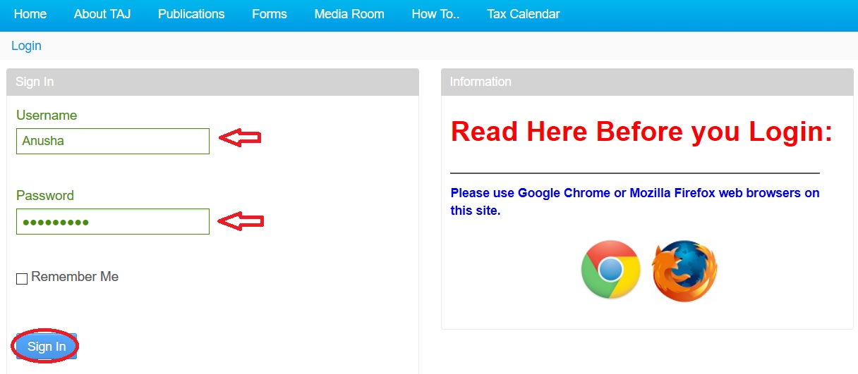Image resolution: width=858 pixels, height=374 pixels.
Task: Go to About TAJ in the navigation bar
Action: tap(102, 14)
